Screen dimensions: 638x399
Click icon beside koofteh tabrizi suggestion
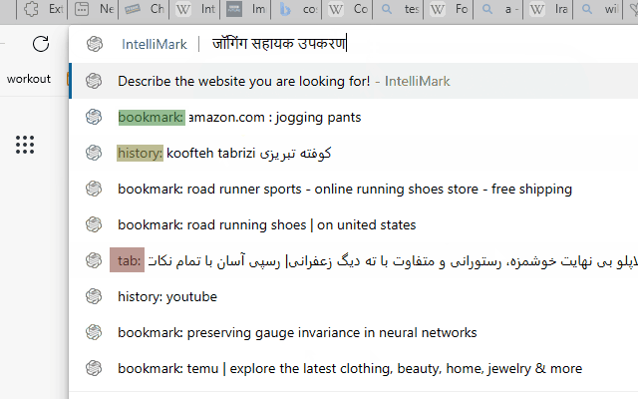[x=94, y=153]
